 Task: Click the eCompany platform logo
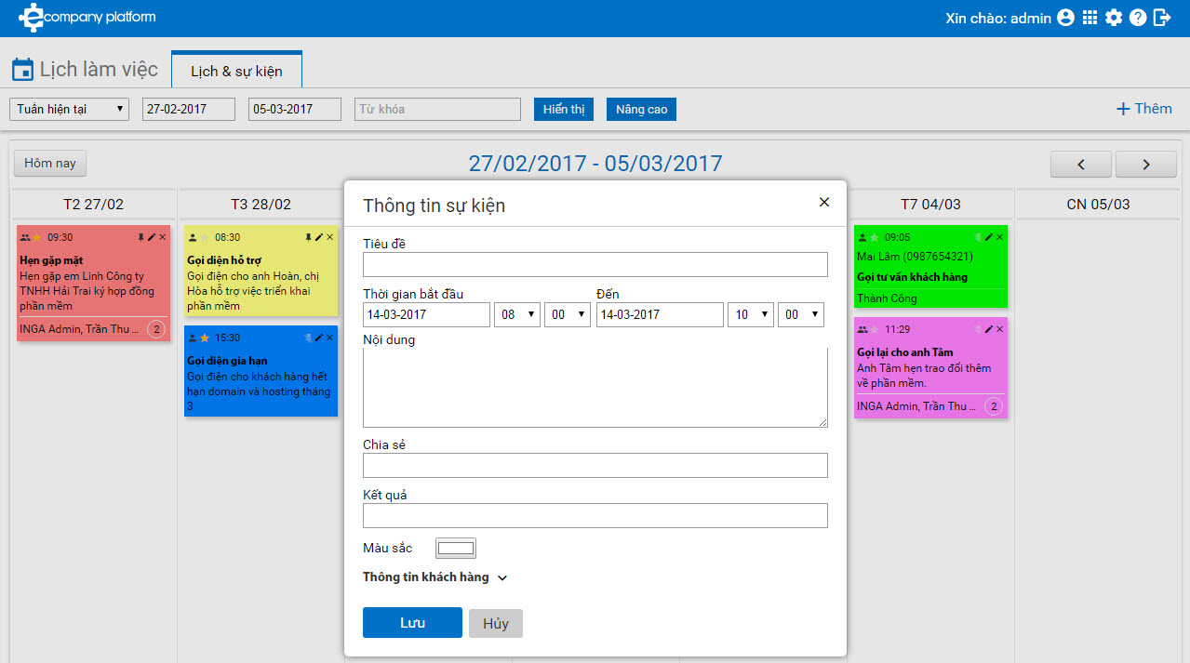point(87,18)
